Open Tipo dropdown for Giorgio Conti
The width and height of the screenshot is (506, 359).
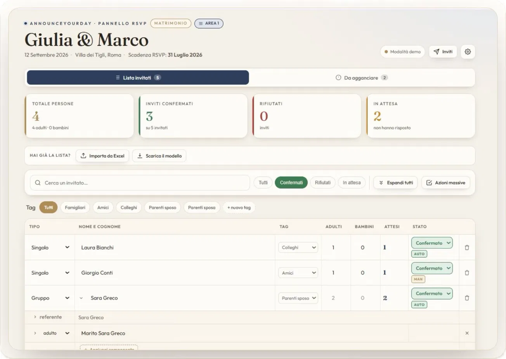click(x=50, y=273)
